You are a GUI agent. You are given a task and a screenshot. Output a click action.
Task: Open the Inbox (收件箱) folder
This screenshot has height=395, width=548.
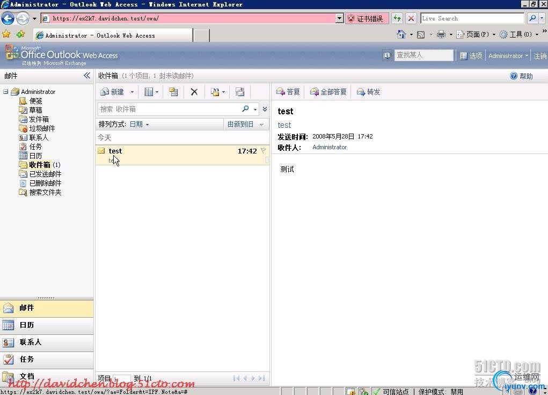pyautogui.click(x=40, y=165)
